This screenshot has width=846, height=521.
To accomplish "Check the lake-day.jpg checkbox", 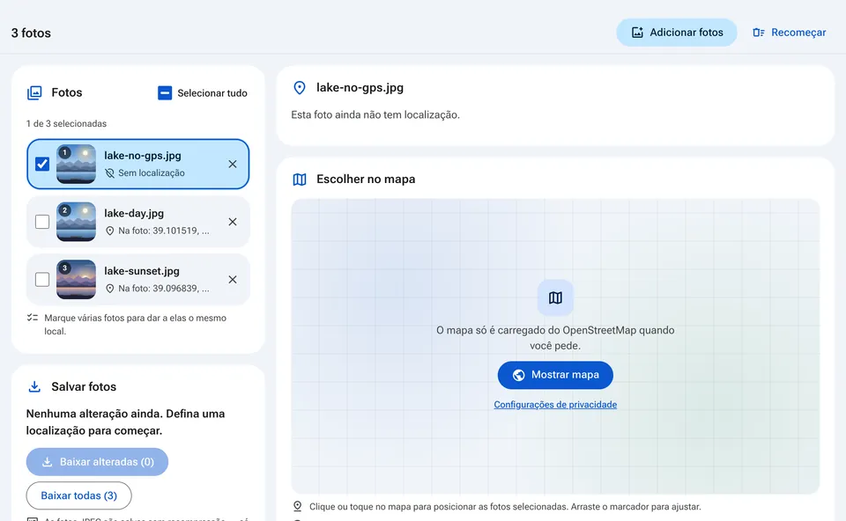I will 42,222.
